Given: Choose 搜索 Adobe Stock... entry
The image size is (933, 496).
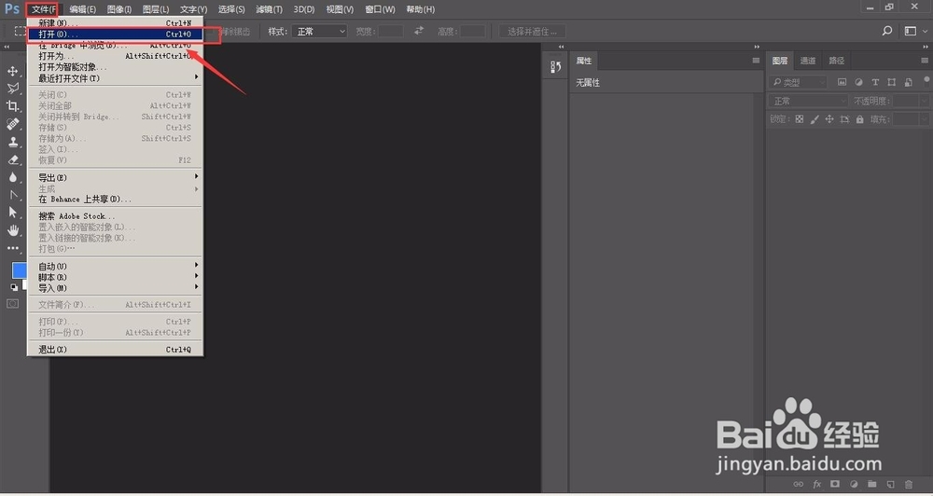Looking at the screenshot, I should (116, 216).
